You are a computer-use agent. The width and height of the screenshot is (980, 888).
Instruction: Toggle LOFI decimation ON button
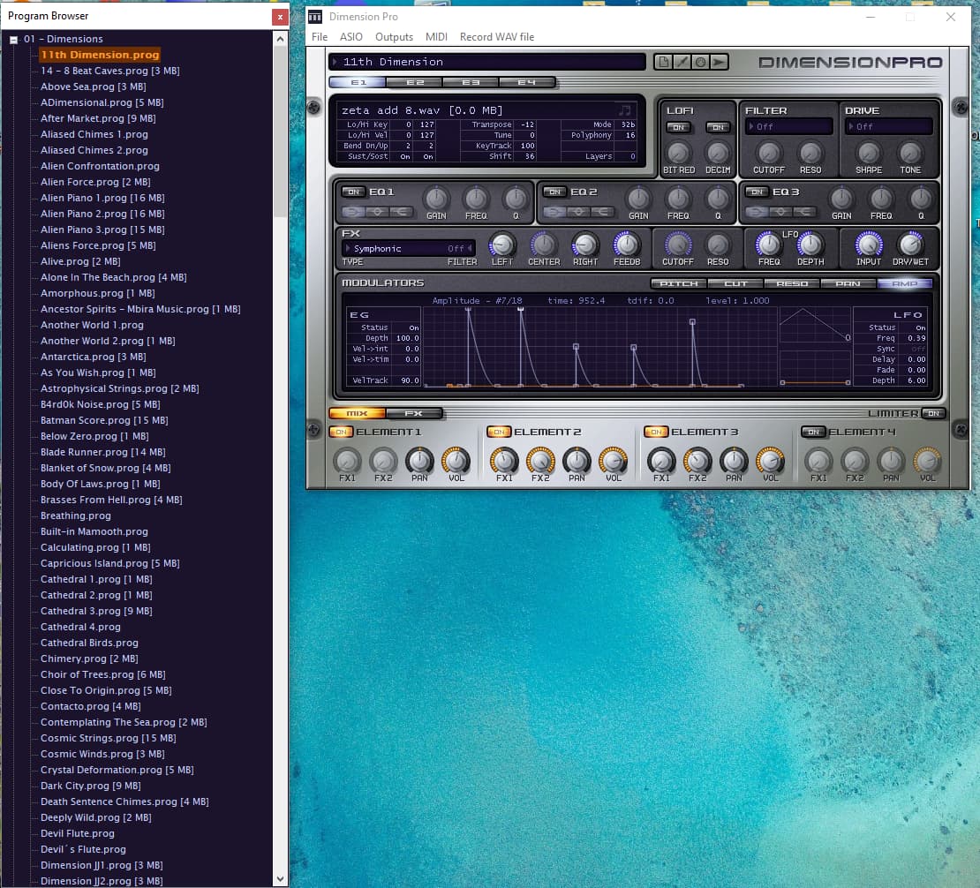click(x=718, y=127)
